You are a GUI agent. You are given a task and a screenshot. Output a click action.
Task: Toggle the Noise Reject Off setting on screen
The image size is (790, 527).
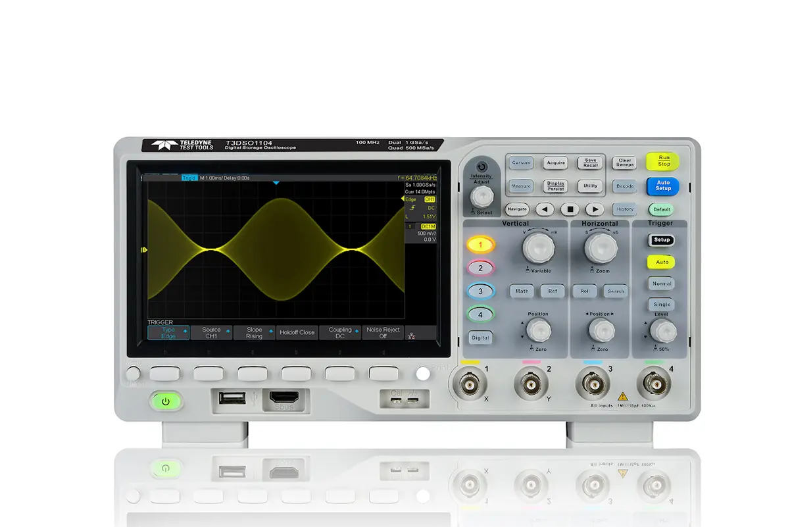click(383, 333)
